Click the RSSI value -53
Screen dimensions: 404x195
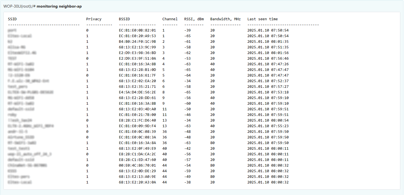(187, 59)
